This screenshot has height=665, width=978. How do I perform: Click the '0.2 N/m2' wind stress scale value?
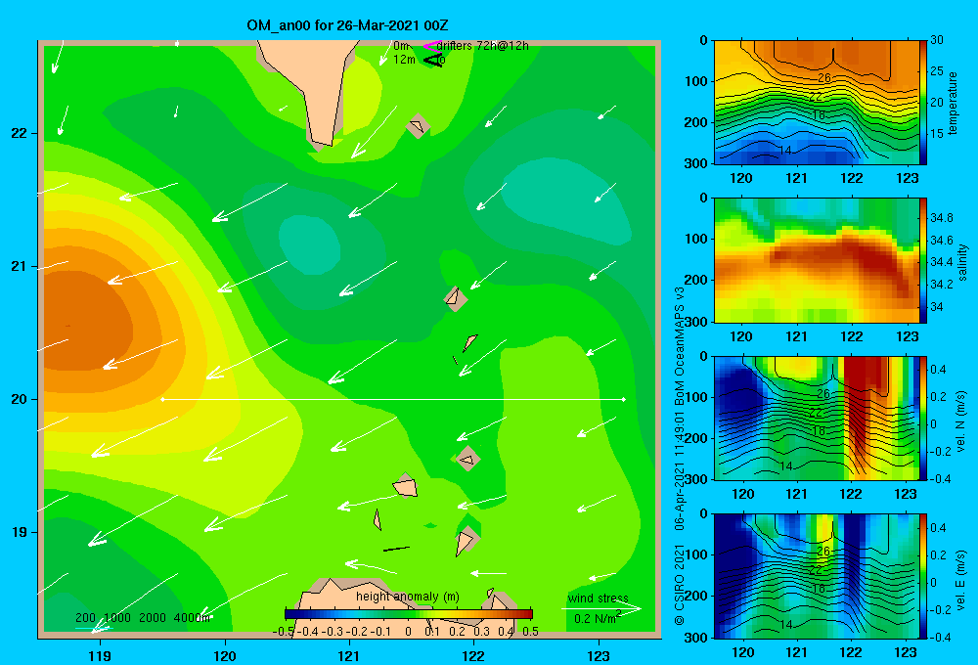pyautogui.click(x=598, y=618)
